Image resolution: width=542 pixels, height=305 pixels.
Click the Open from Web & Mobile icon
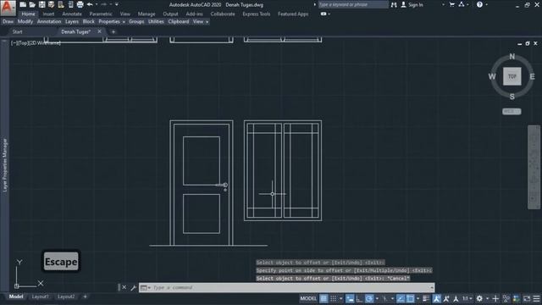[x=61, y=4]
